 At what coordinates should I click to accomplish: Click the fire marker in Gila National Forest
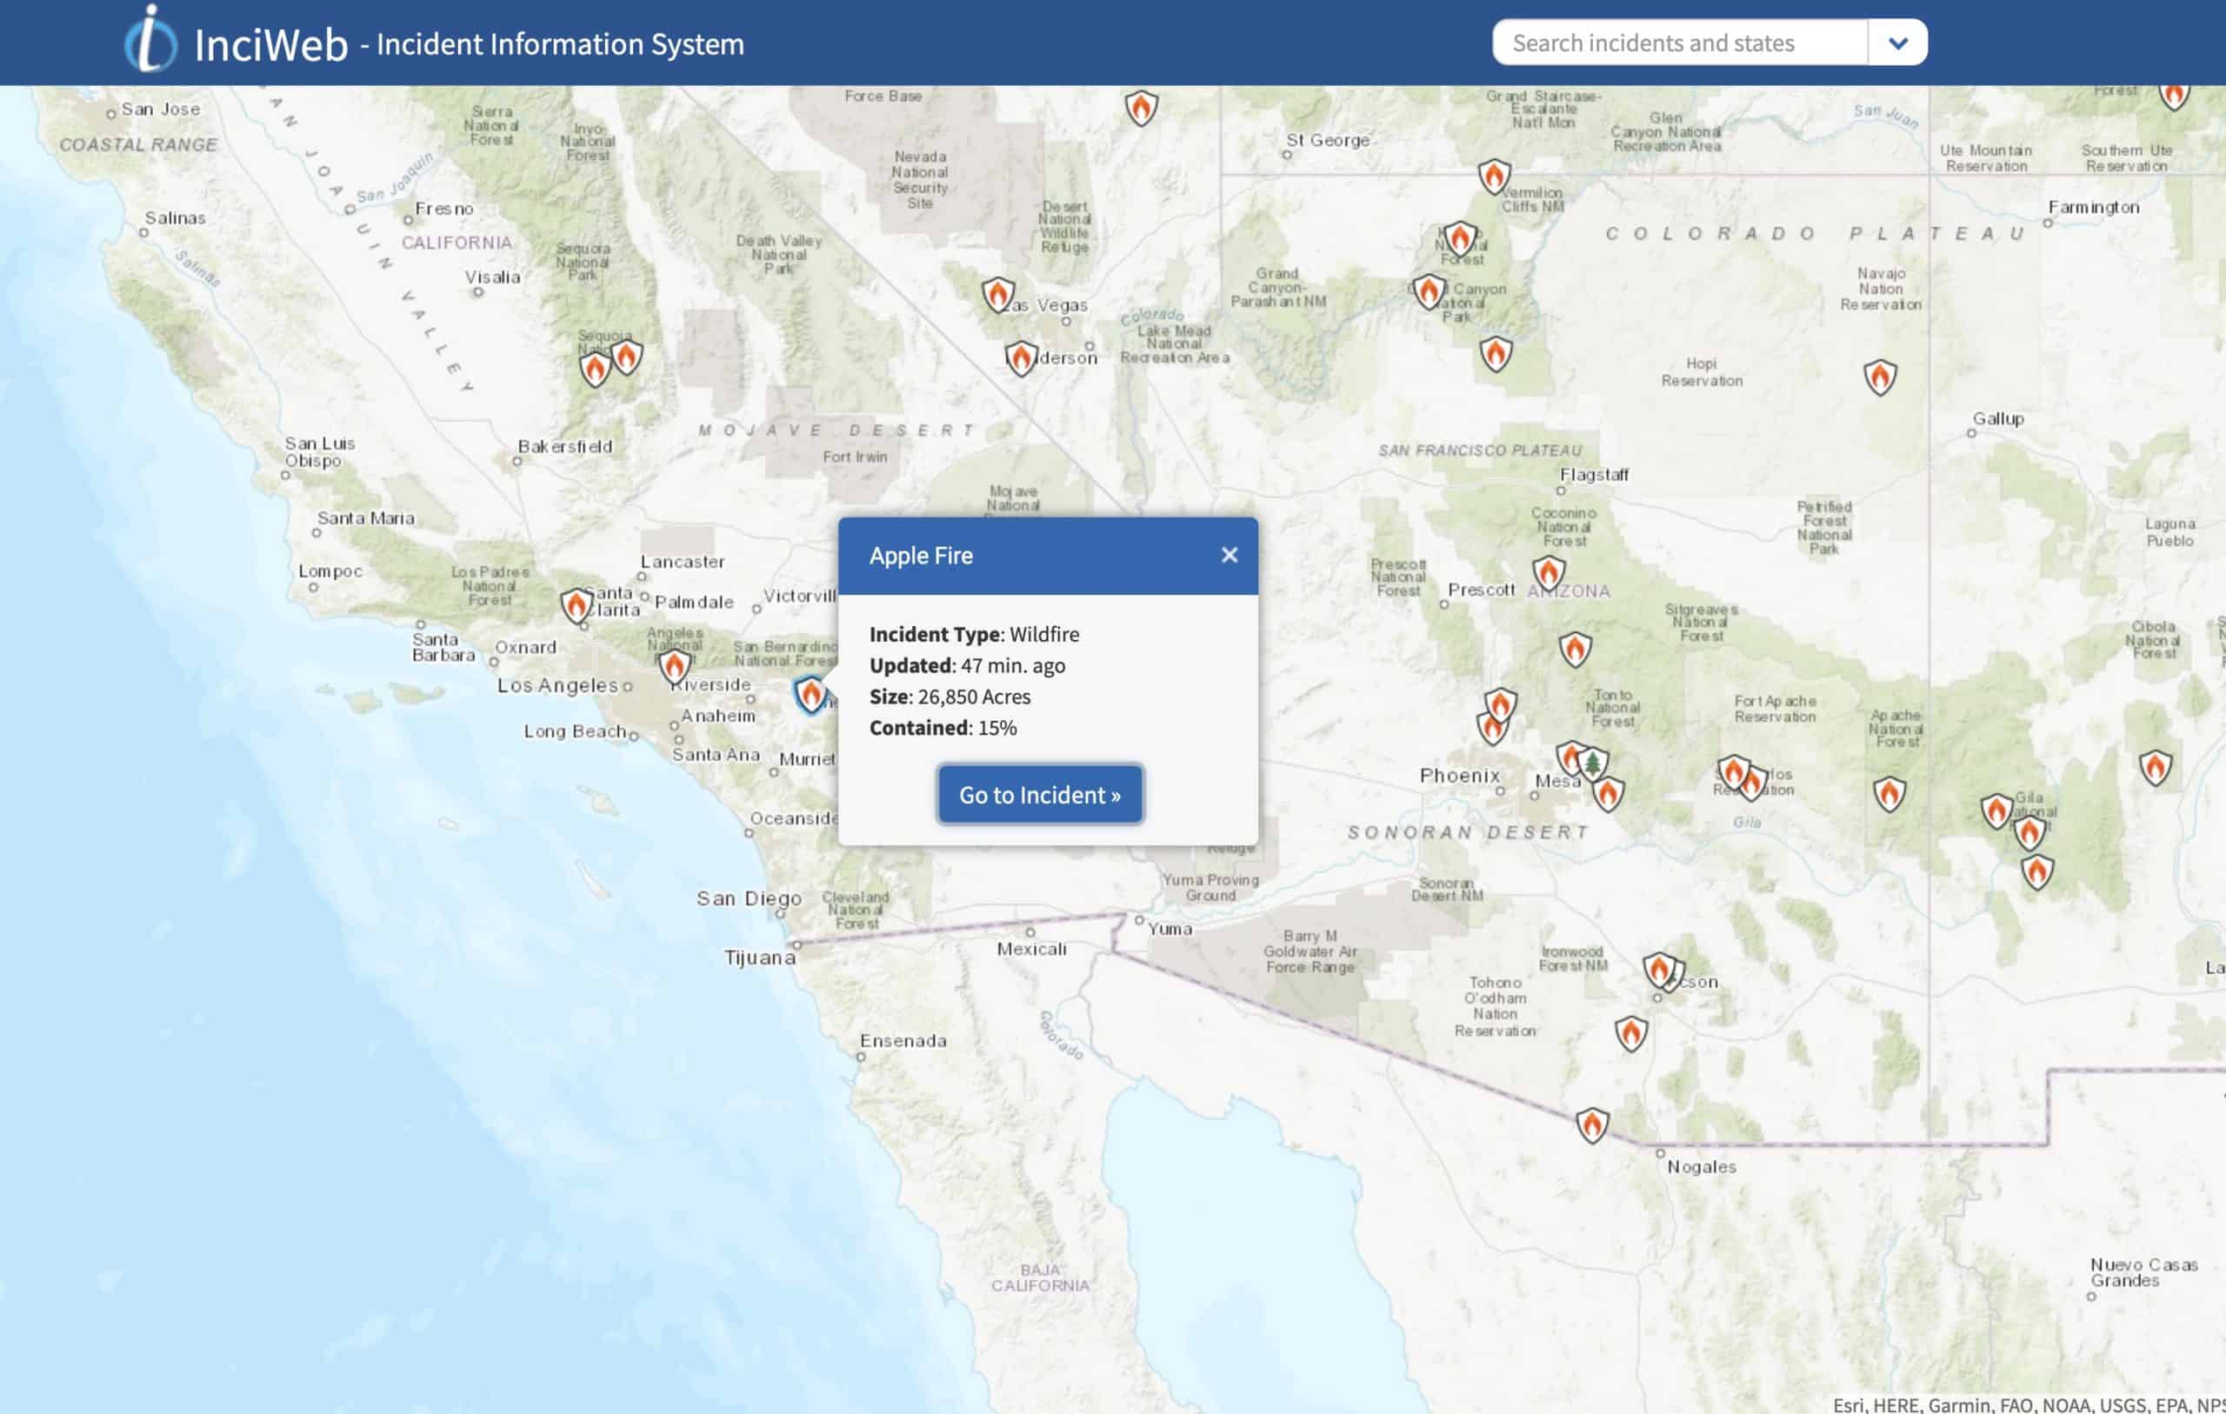coord(1996,812)
